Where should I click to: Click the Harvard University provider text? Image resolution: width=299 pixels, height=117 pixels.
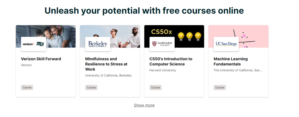click(163, 70)
